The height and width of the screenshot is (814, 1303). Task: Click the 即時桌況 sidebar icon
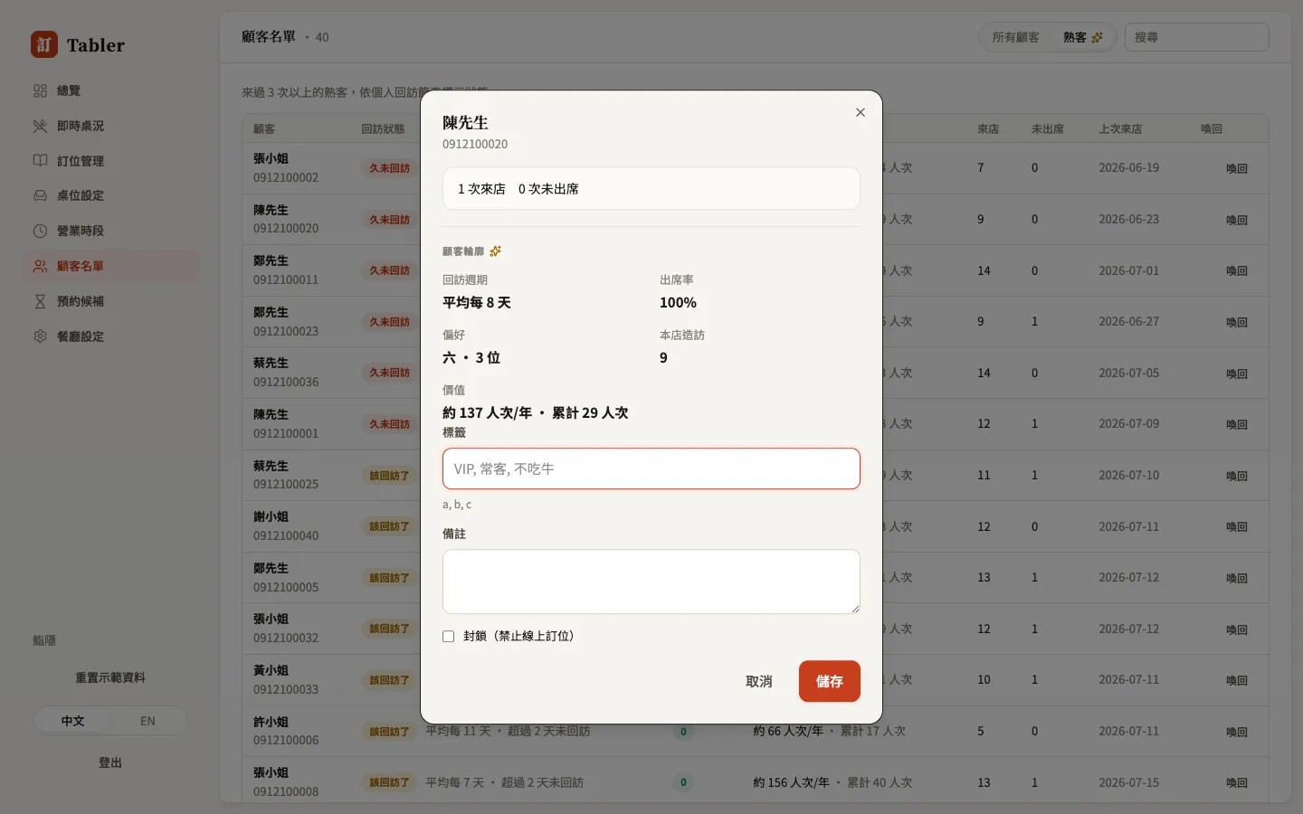(40, 126)
